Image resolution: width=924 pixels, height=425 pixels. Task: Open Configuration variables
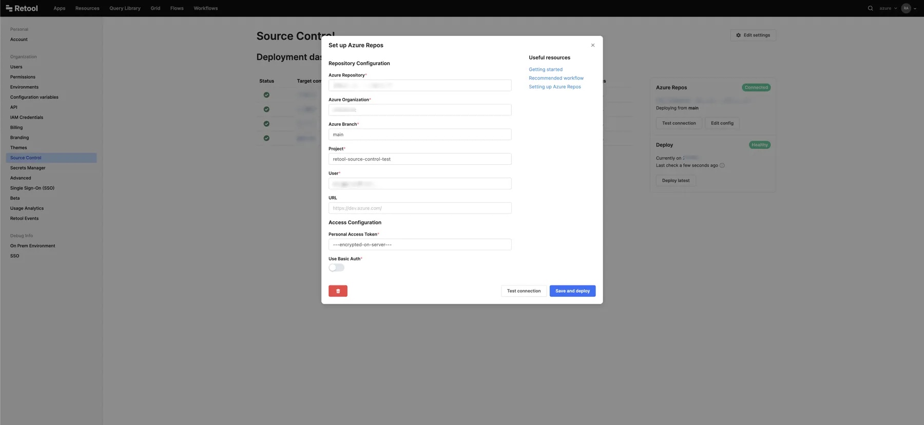click(34, 97)
